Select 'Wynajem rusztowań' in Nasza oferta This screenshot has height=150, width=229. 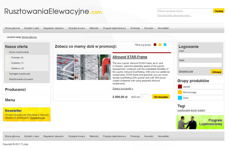20,74
